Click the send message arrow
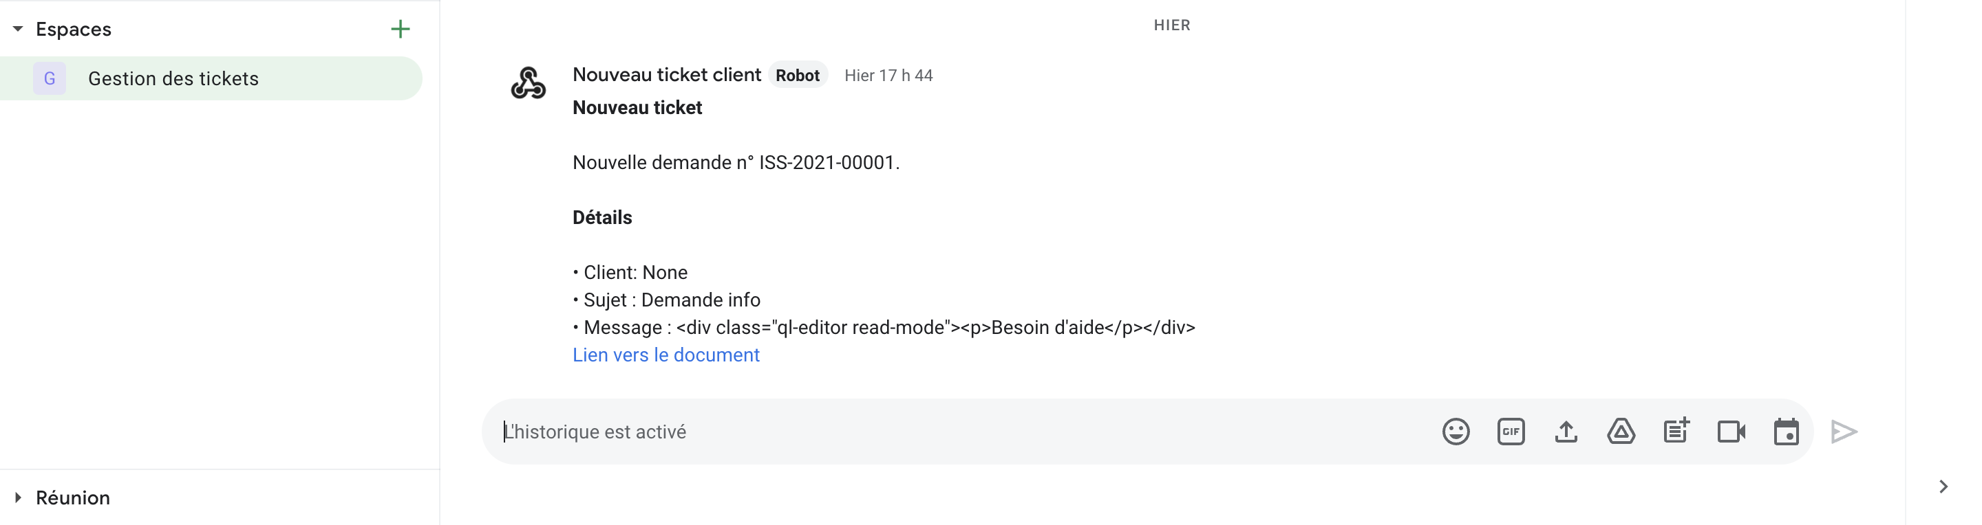This screenshot has width=1982, height=525. [x=1844, y=432]
